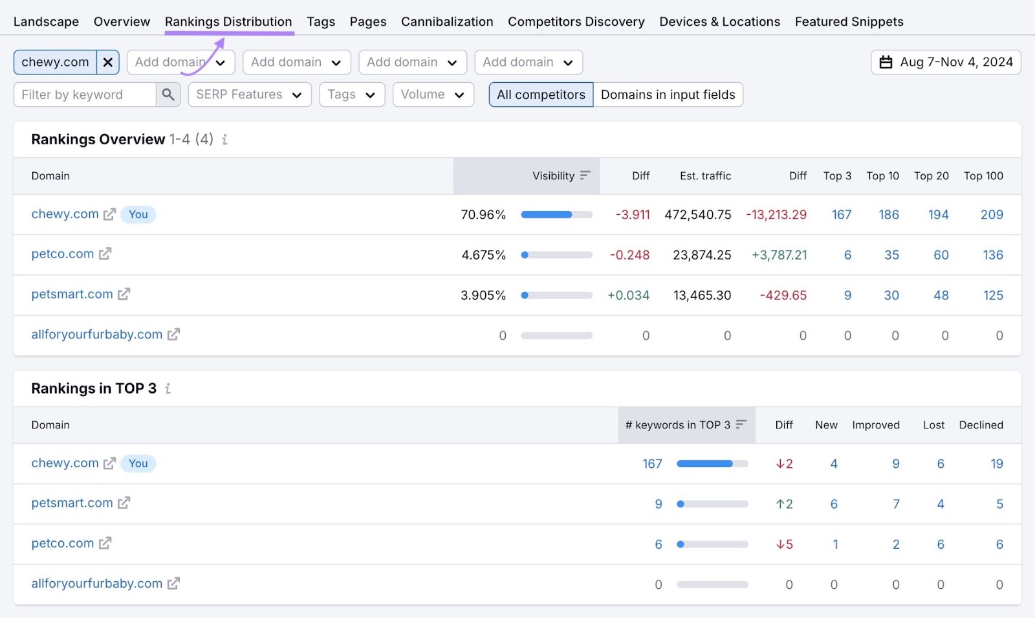Click chewy.com Declined value 19
Image resolution: width=1035 pixels, height=618 pixels.
(997, 464)
